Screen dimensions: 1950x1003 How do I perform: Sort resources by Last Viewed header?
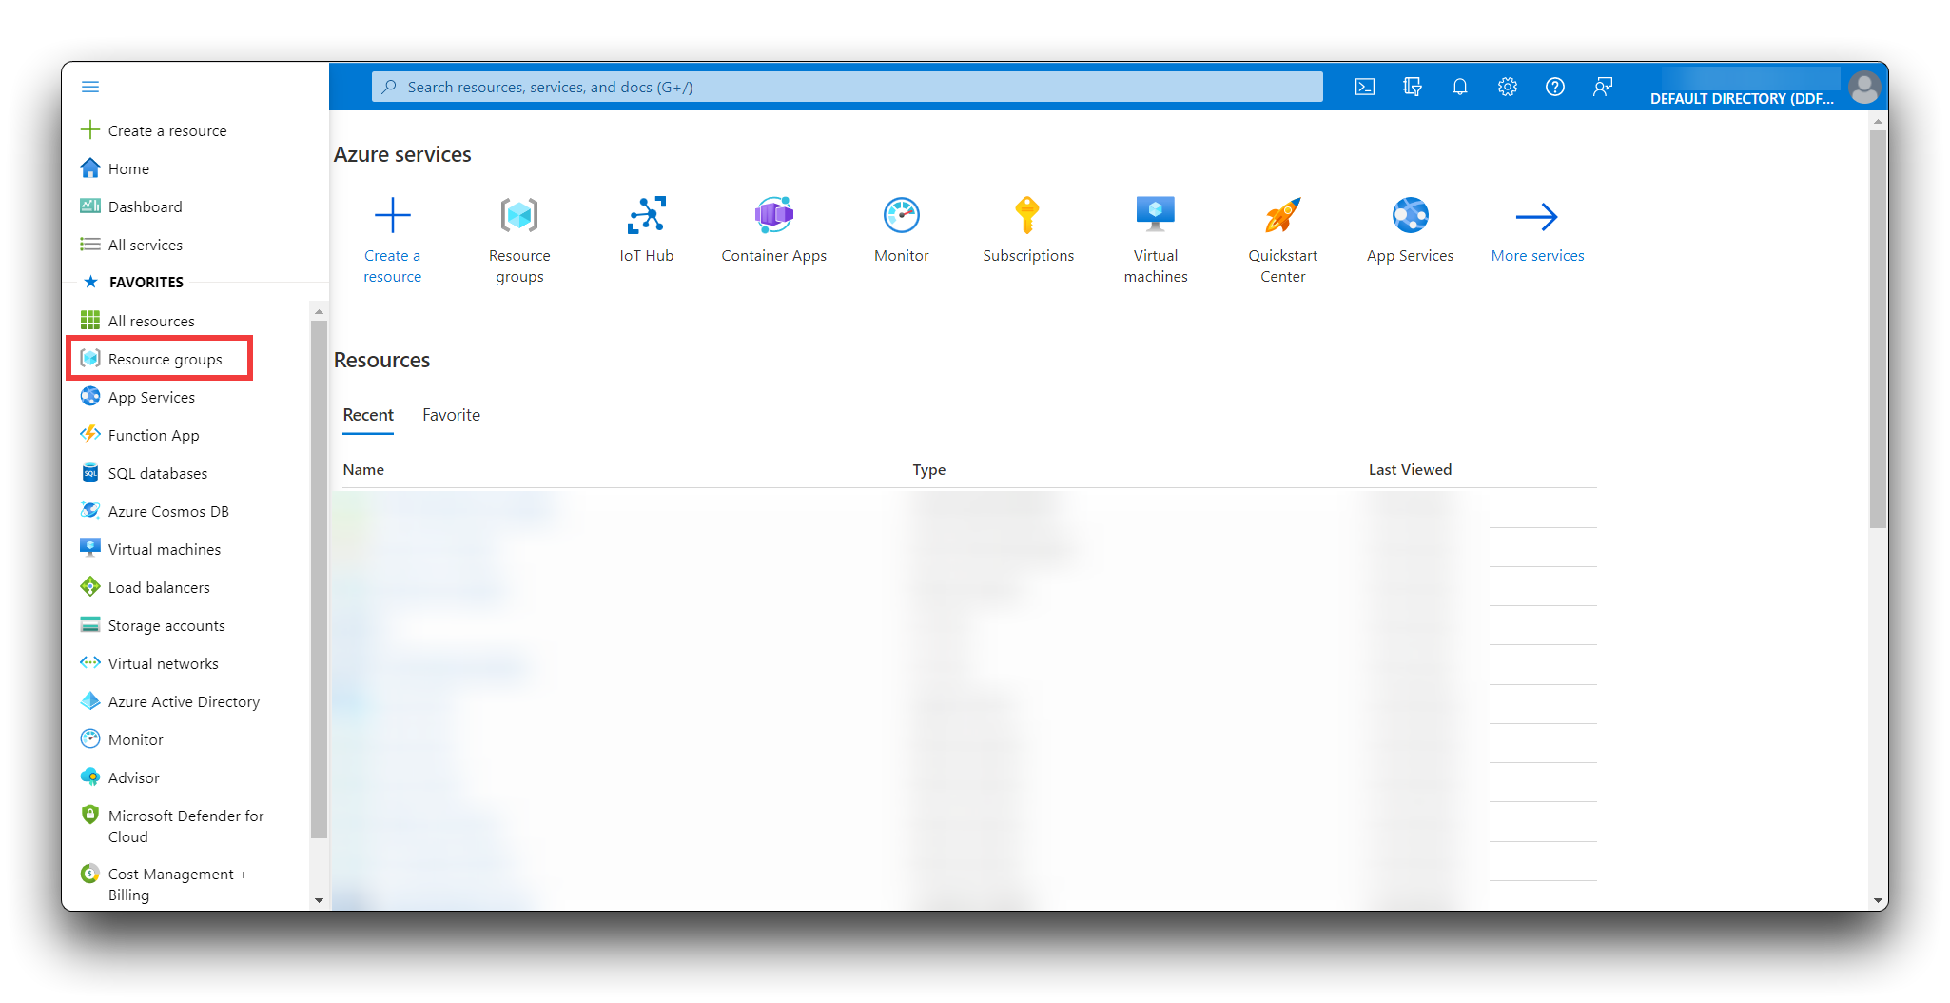tap(1410, 470)
